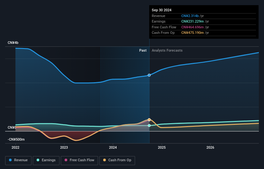Viewport: 264px width, 169px height.
Task: Click the CN¥4b y-axis label
Action: coord(13,43)
